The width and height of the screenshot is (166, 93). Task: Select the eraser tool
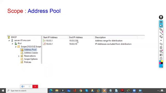pos(161,37)
